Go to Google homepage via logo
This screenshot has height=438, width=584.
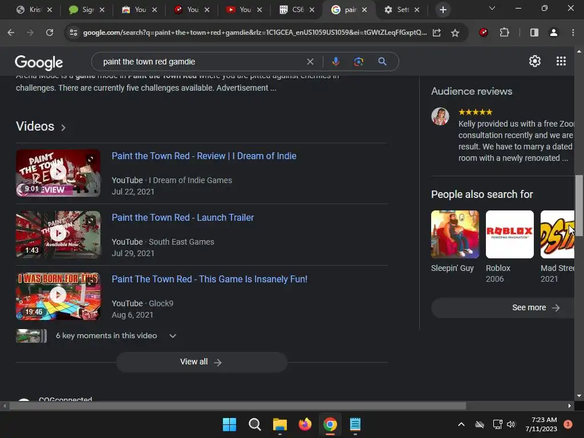click(x=39, y=62)
